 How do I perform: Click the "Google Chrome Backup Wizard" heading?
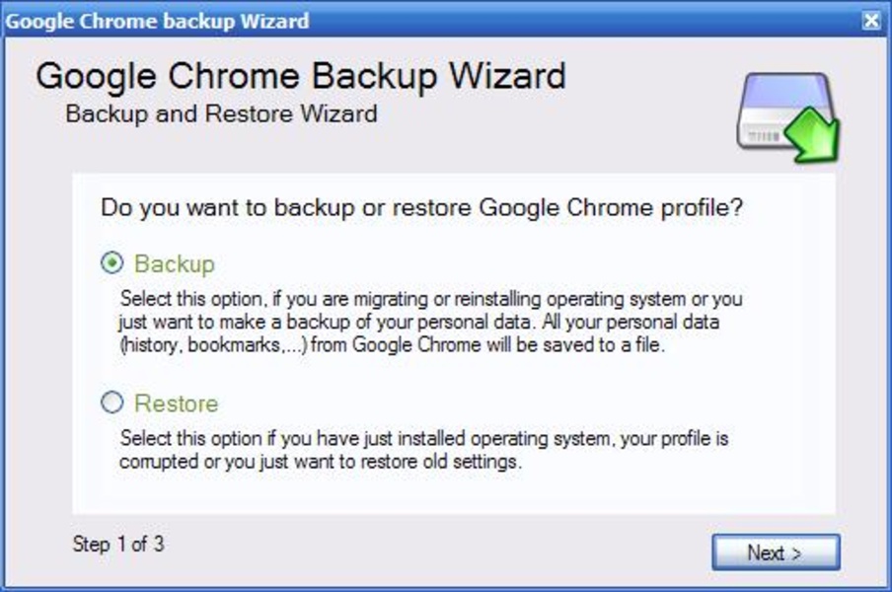tap(301, 76)
